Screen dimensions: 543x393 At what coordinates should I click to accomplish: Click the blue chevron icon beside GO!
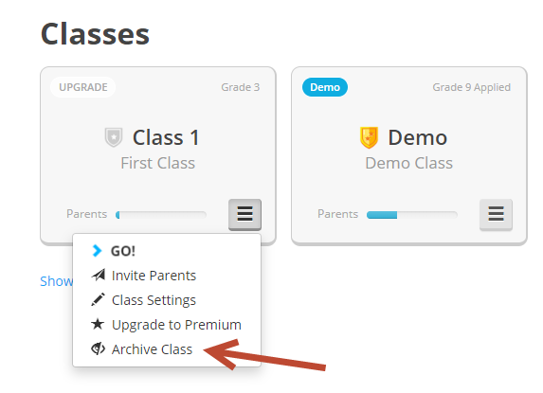point(97,250)
